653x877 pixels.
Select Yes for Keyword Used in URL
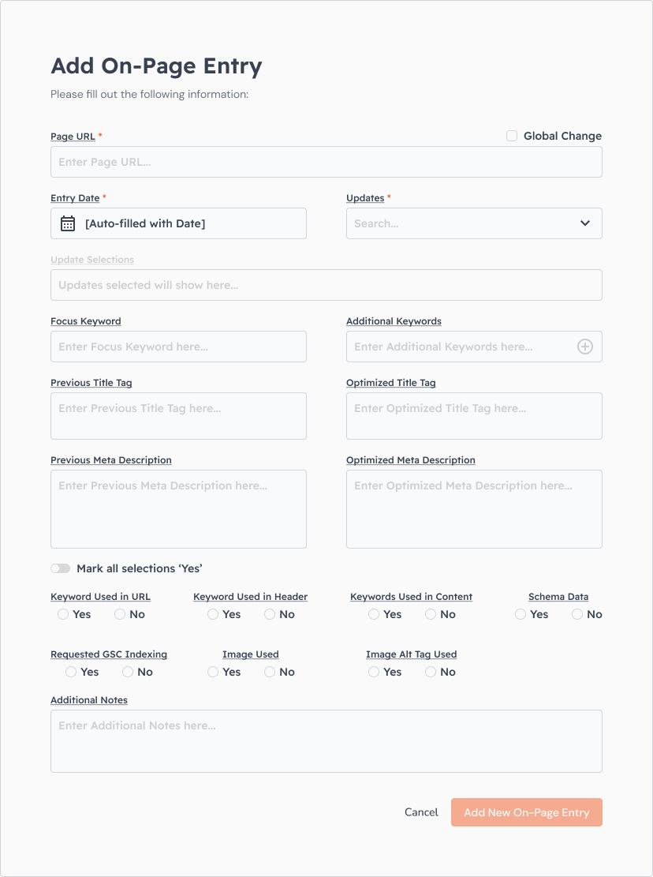point(63,614)
